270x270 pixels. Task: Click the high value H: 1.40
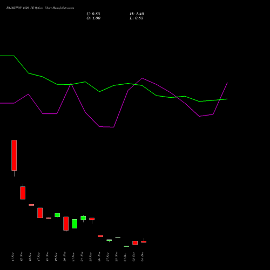(137, 14)
